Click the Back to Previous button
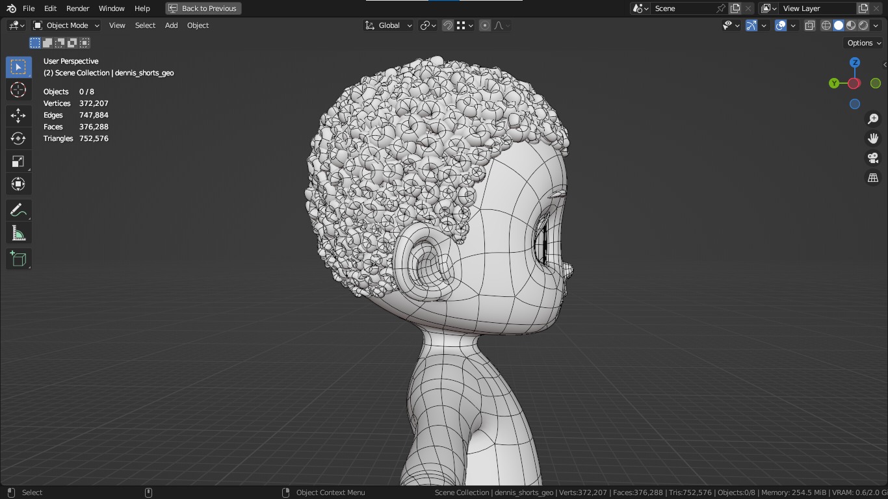This screenshot has width=888, height=499. 203,8
